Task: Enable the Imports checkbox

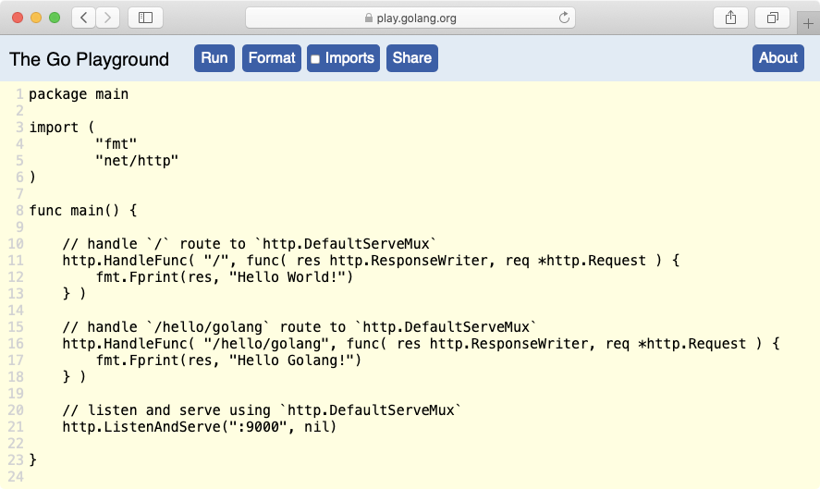Action: coord(315,59)
